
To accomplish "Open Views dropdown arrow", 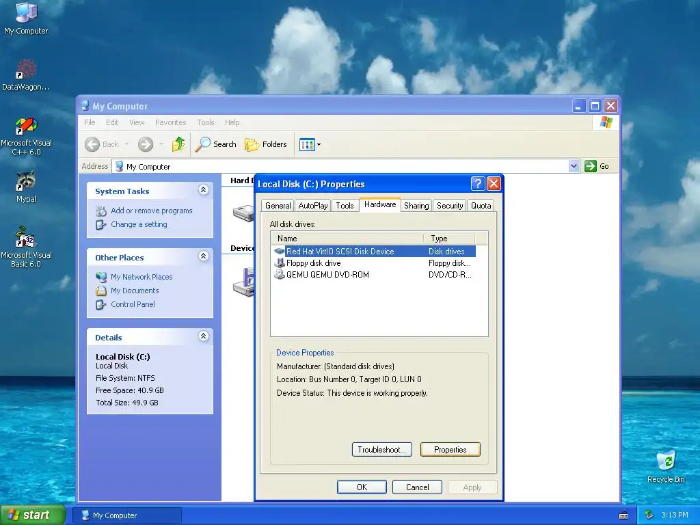I will (319, 145).
